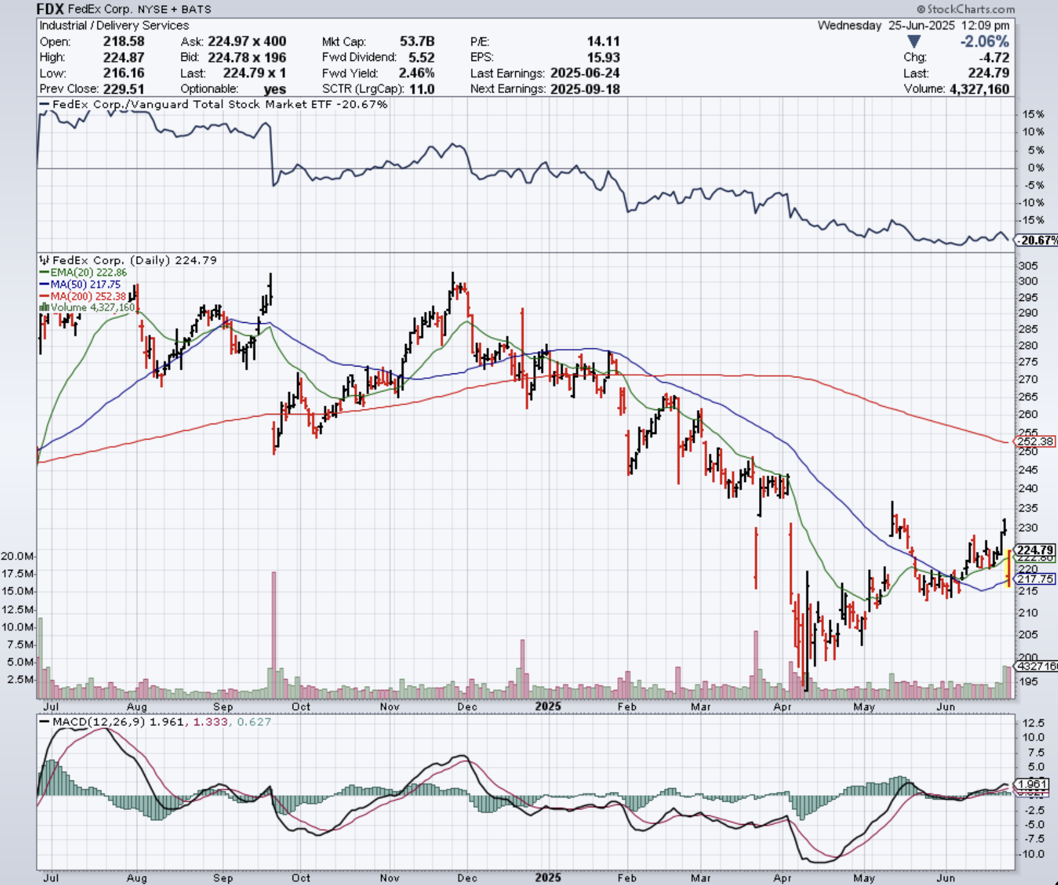This screenshot has height=885, width=1058.
Task: Click the Low value 216.16
Action: pos(124,73)
